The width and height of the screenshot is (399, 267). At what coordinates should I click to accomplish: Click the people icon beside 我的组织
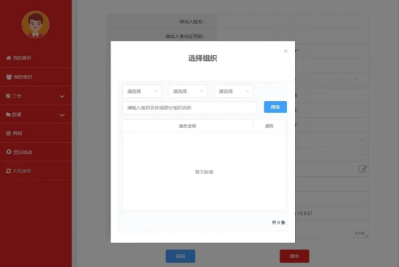9,77
